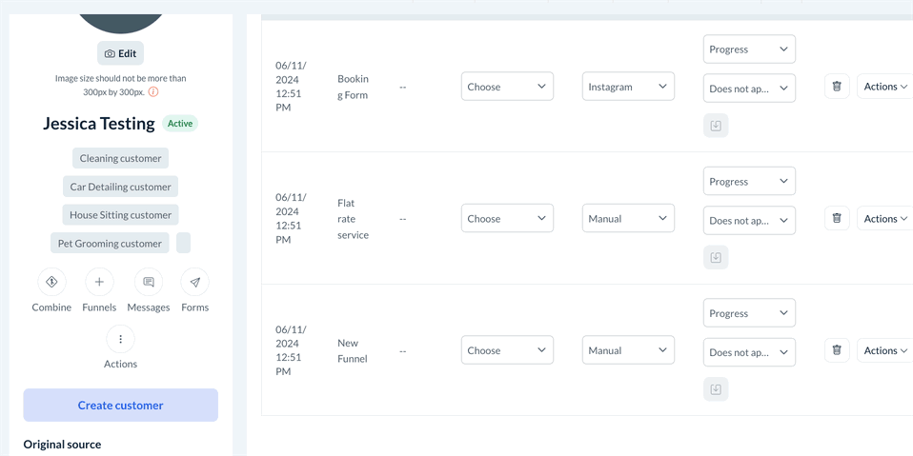Screen dimensions: 913x456
Task: Open Messages chat icon
Action: [x=148, y=282]
